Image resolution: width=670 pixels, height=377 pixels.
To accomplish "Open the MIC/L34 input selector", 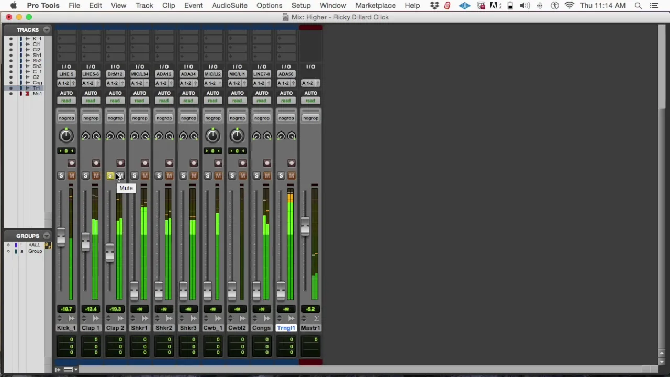I will 139,74.
